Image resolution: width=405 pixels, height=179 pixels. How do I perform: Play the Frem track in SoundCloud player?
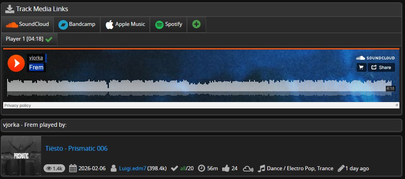click(x=16, y=63)
